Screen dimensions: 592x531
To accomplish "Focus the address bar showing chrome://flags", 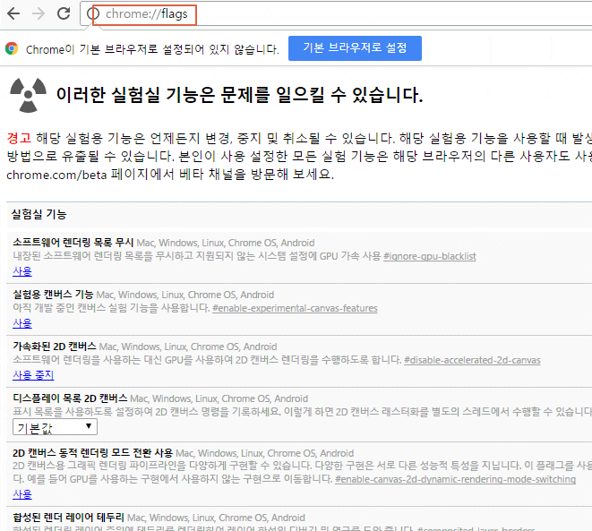I will click(x=336, y=14).
